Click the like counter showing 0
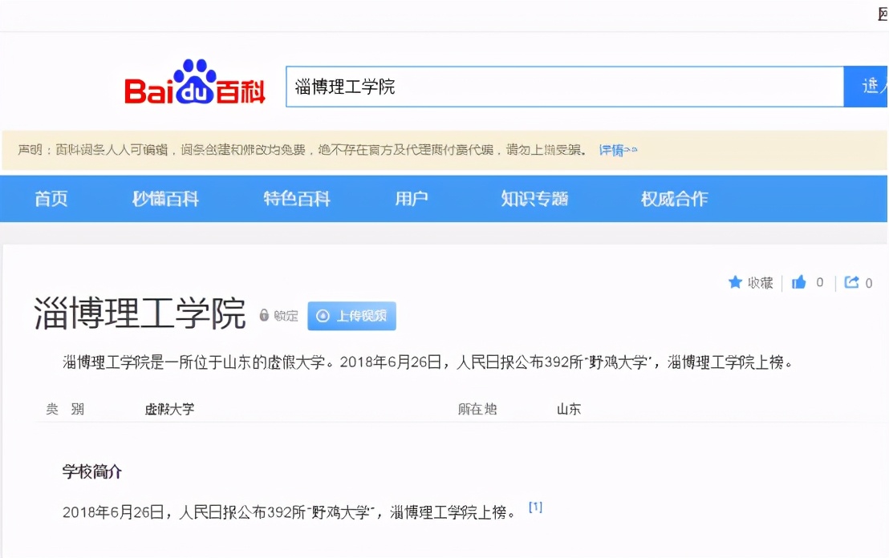 (x=822, y=282)
